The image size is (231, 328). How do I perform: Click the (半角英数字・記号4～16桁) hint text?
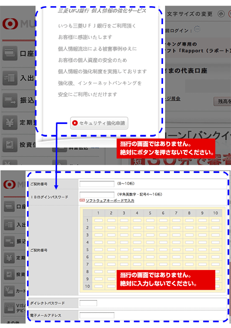(x=140, y=194)
